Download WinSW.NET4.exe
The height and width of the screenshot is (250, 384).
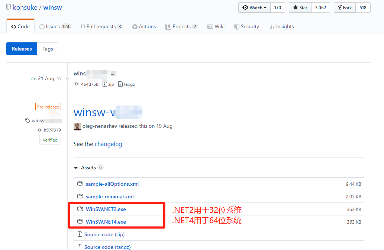(106, 222)
